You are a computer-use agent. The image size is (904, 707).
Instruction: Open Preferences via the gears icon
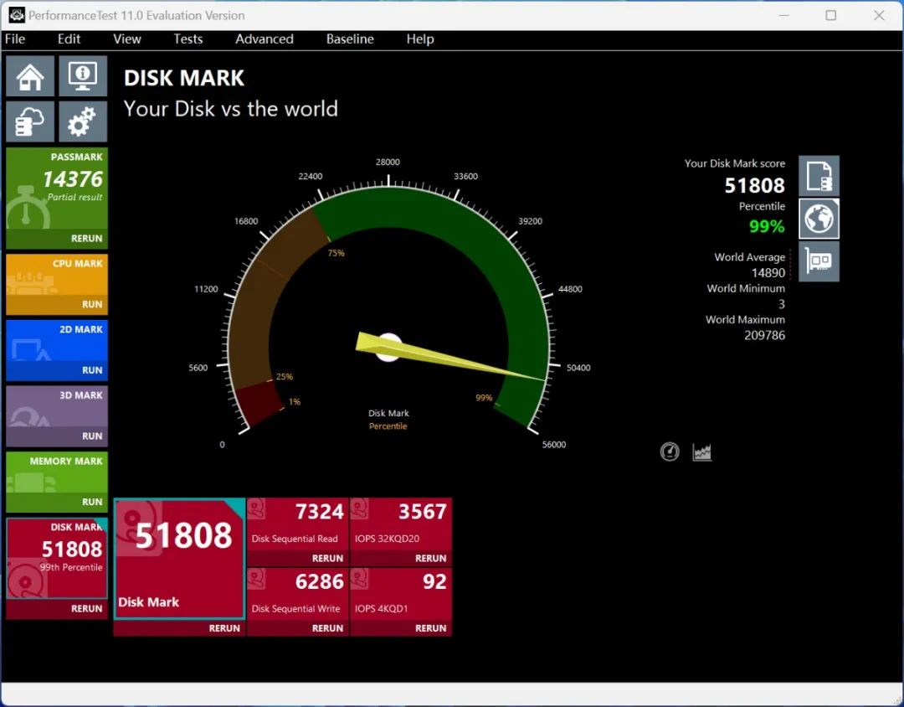[82, 121]
